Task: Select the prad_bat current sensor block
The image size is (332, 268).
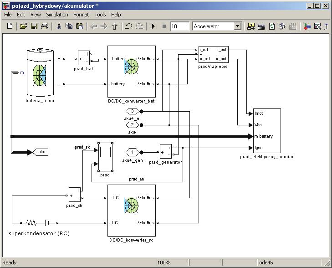Action: 84,57
